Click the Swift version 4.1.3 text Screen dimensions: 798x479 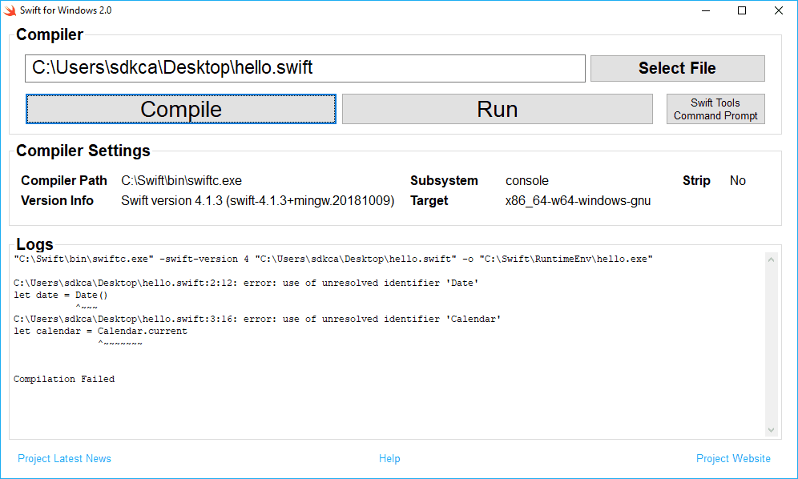click(x=257, y=200)
